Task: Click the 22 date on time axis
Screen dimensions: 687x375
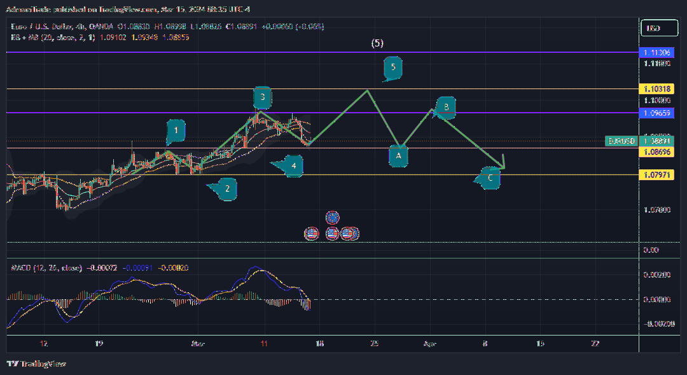Action: pyautogui.click(x=595, y=344)
